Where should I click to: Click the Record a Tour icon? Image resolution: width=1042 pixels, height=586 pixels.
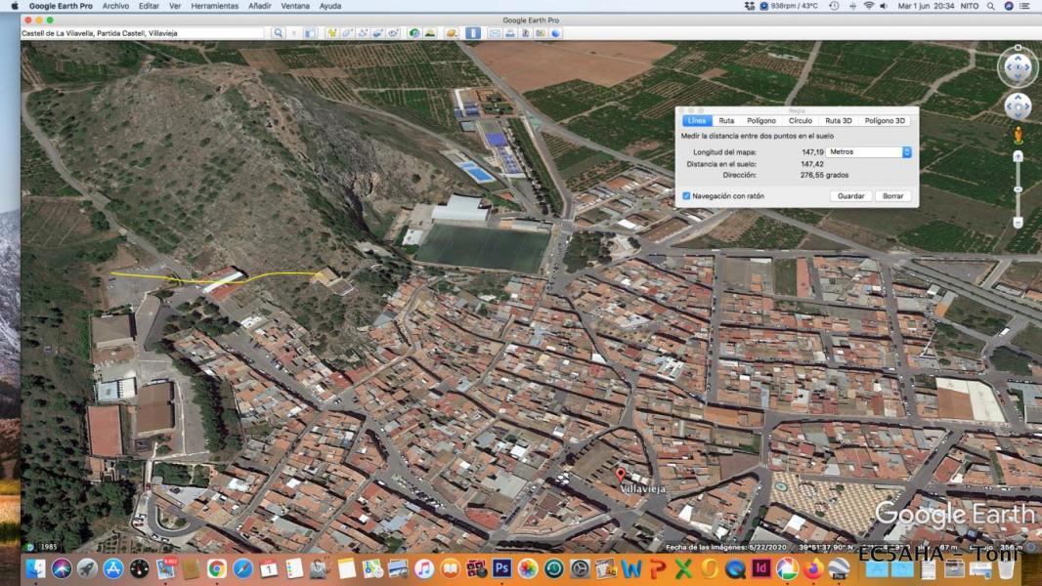[x=393, y=33]
